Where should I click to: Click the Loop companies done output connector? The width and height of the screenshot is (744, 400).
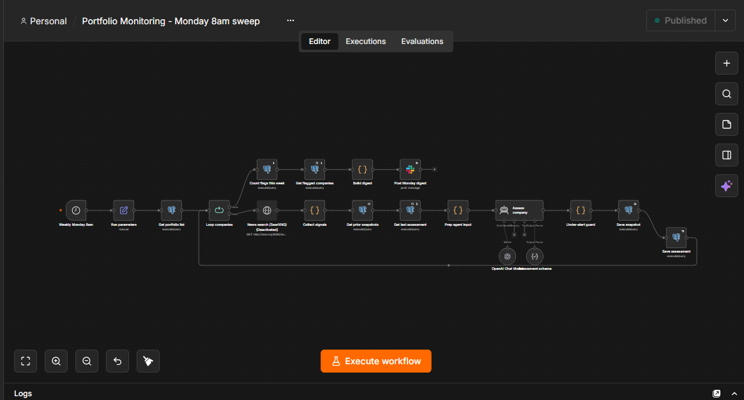click(x=230, y=207)
